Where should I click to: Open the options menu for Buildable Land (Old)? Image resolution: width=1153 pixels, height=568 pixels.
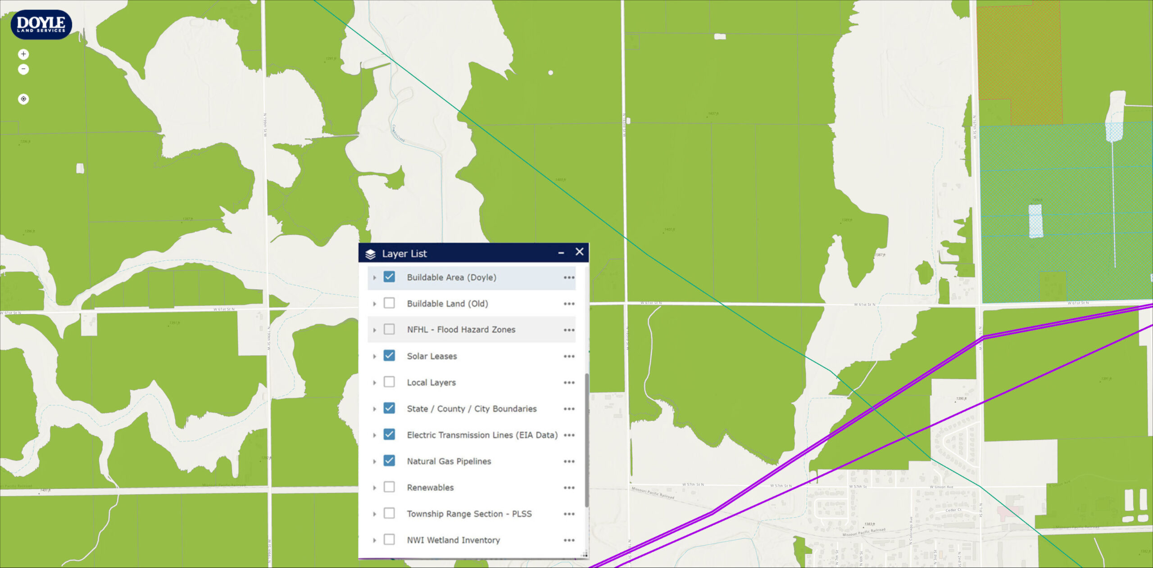pyautogui.click(x=569, y=304)
